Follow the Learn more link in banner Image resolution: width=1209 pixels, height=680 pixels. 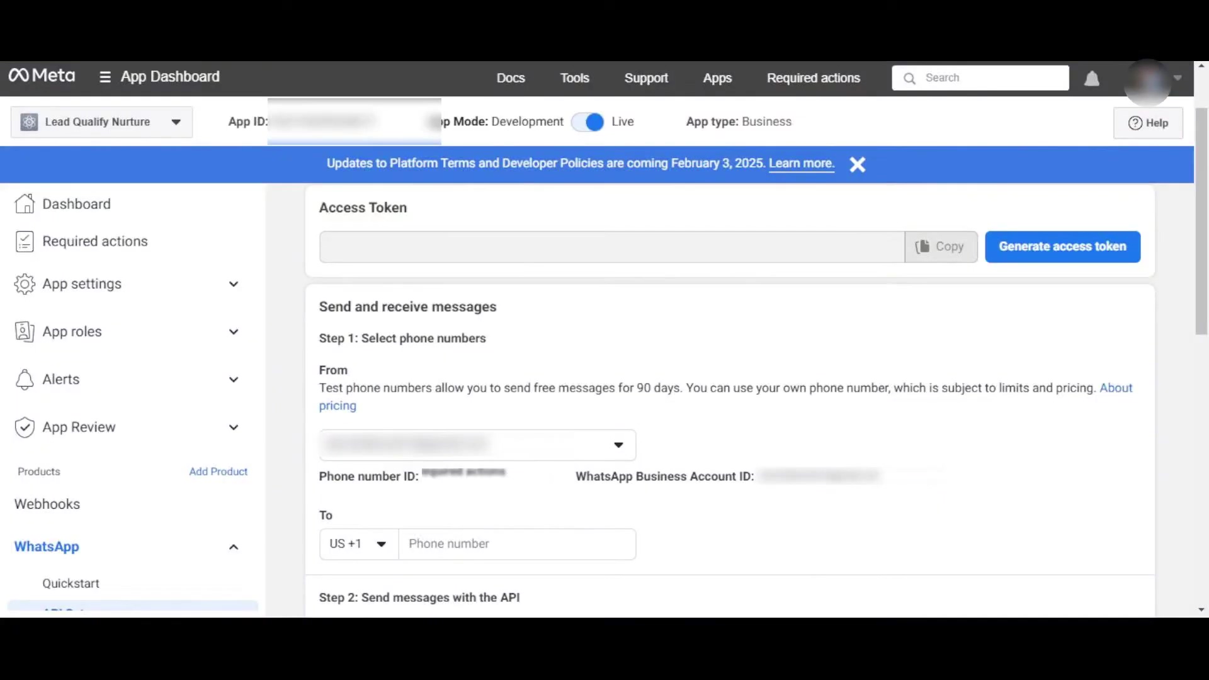point(802,164)
